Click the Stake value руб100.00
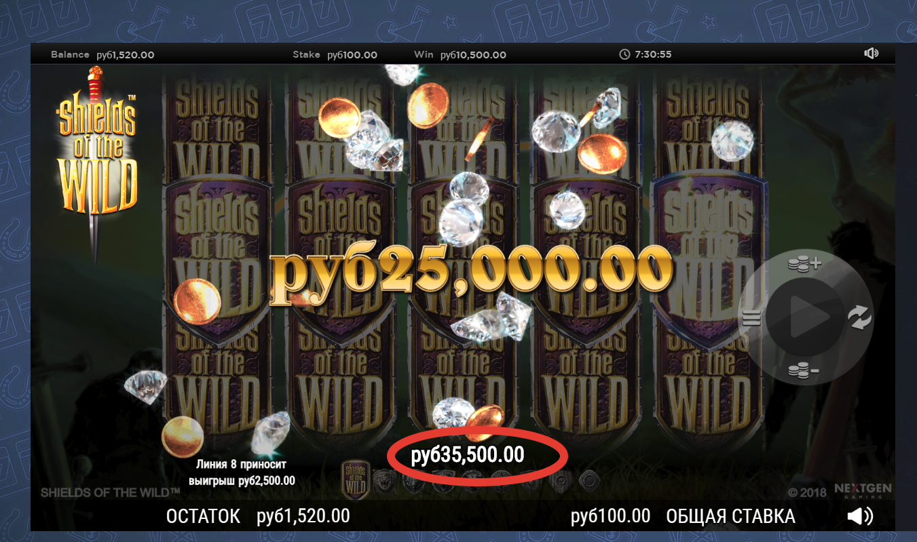Image resolution: width=917 pixels, height=542 pixels. [352, 55]
